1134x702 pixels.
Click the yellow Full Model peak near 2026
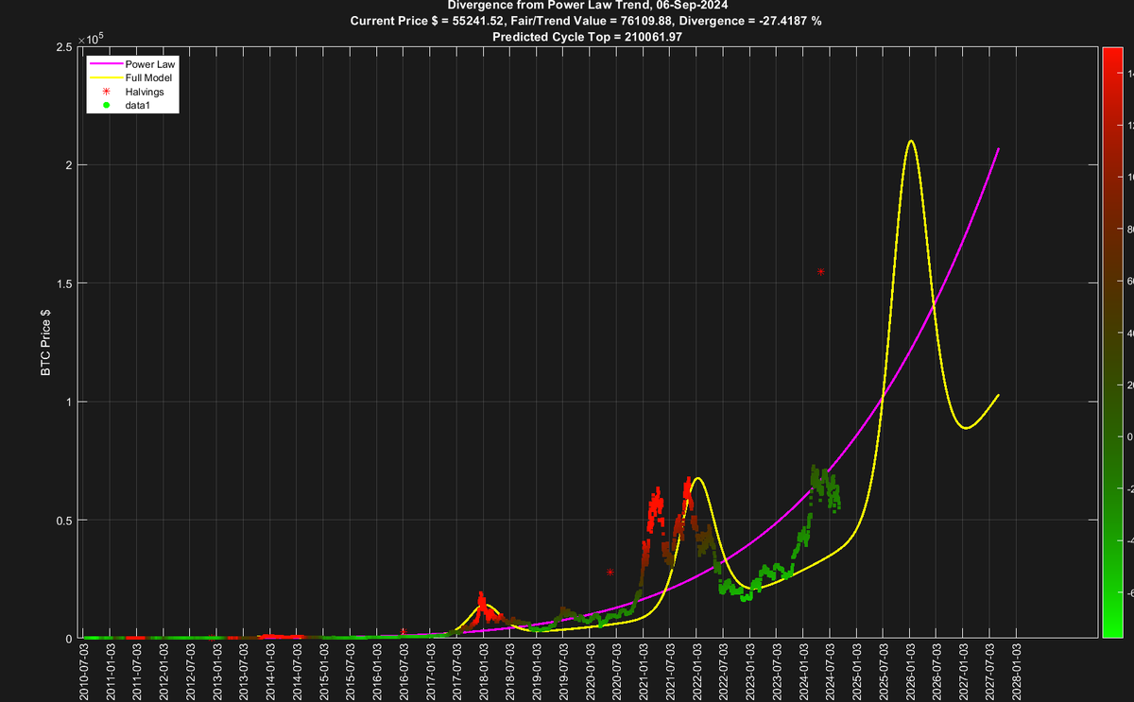click(910, 142)
